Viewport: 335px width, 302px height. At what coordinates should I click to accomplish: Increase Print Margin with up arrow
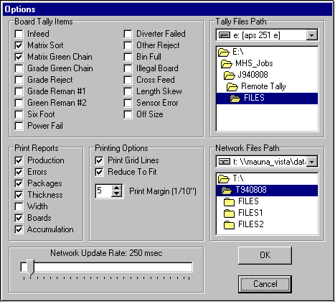(x=117, y=188)
